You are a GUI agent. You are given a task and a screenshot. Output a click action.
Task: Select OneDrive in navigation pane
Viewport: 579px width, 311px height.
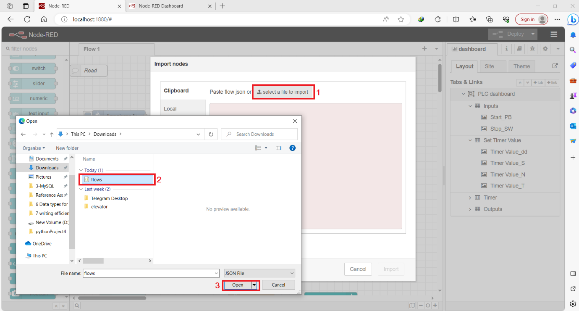click(x=42, y=244)
